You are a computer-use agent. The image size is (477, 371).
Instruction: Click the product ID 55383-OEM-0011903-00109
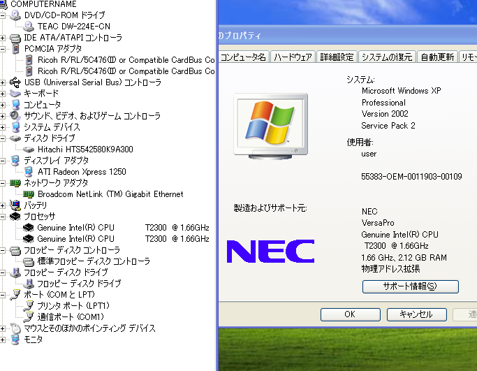click(x=411, y=177)
